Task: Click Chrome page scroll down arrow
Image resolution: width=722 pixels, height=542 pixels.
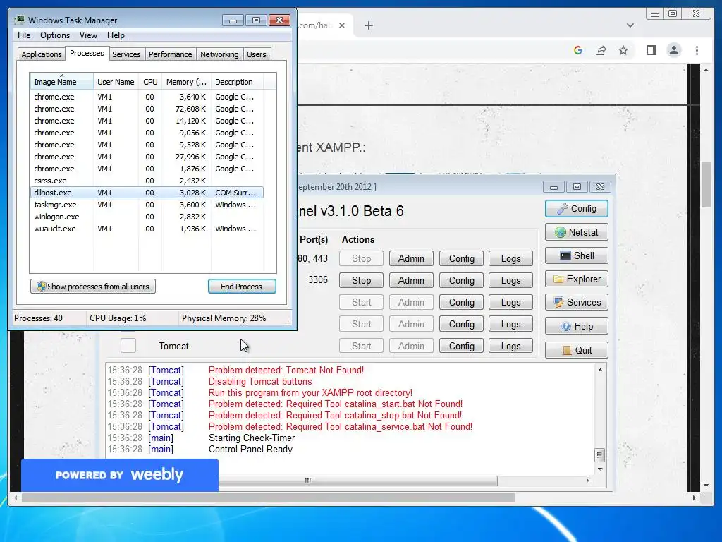Action: click(706, 486)
